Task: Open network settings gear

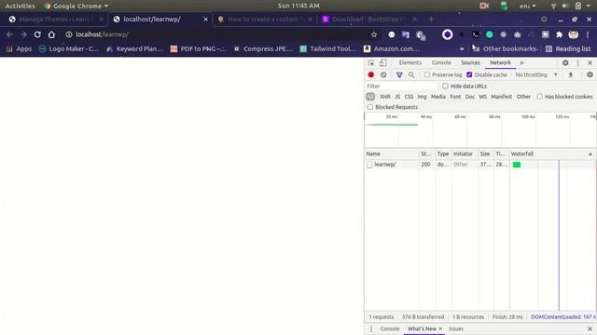Action: tap(590, 74)
